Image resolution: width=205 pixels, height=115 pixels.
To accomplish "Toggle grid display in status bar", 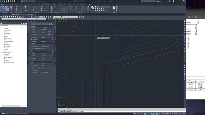I will pyautogui.click(x=138, y=114).
